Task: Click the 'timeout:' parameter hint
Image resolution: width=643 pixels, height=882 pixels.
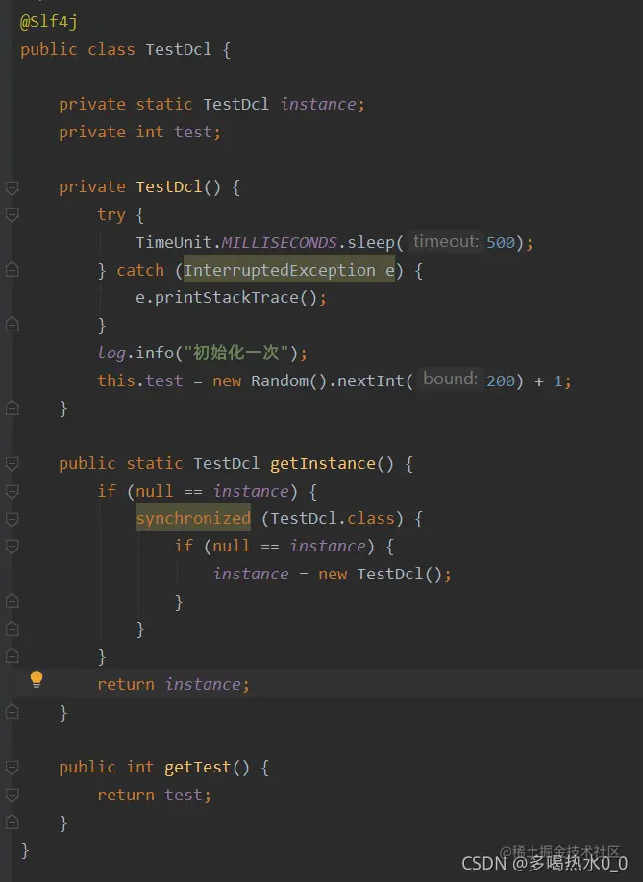Action: (x=446, y=241)
